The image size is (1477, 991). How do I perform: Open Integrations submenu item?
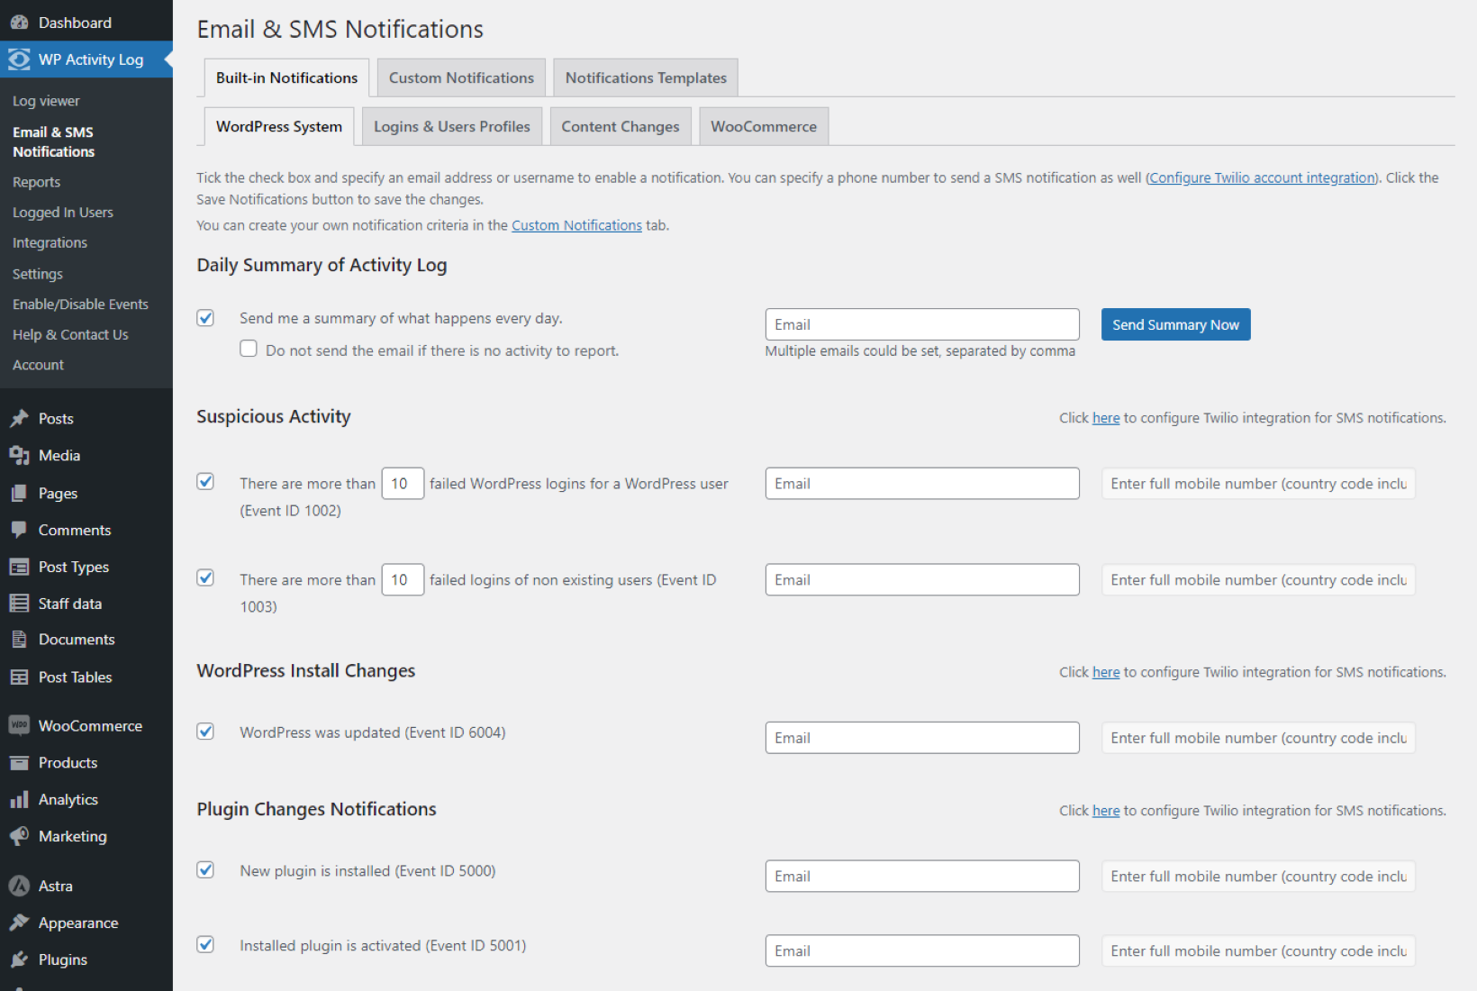click(x=50, y=243)
